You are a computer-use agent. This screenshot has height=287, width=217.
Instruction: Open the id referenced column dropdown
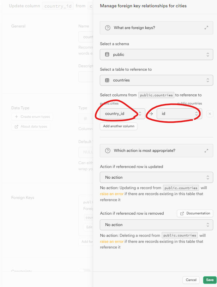(x=179, y=114)
